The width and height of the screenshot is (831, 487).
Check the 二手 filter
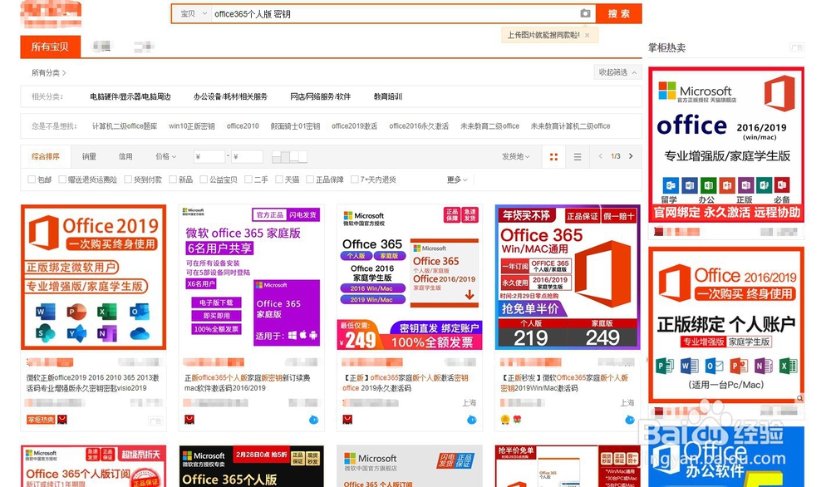pos(248,180)
